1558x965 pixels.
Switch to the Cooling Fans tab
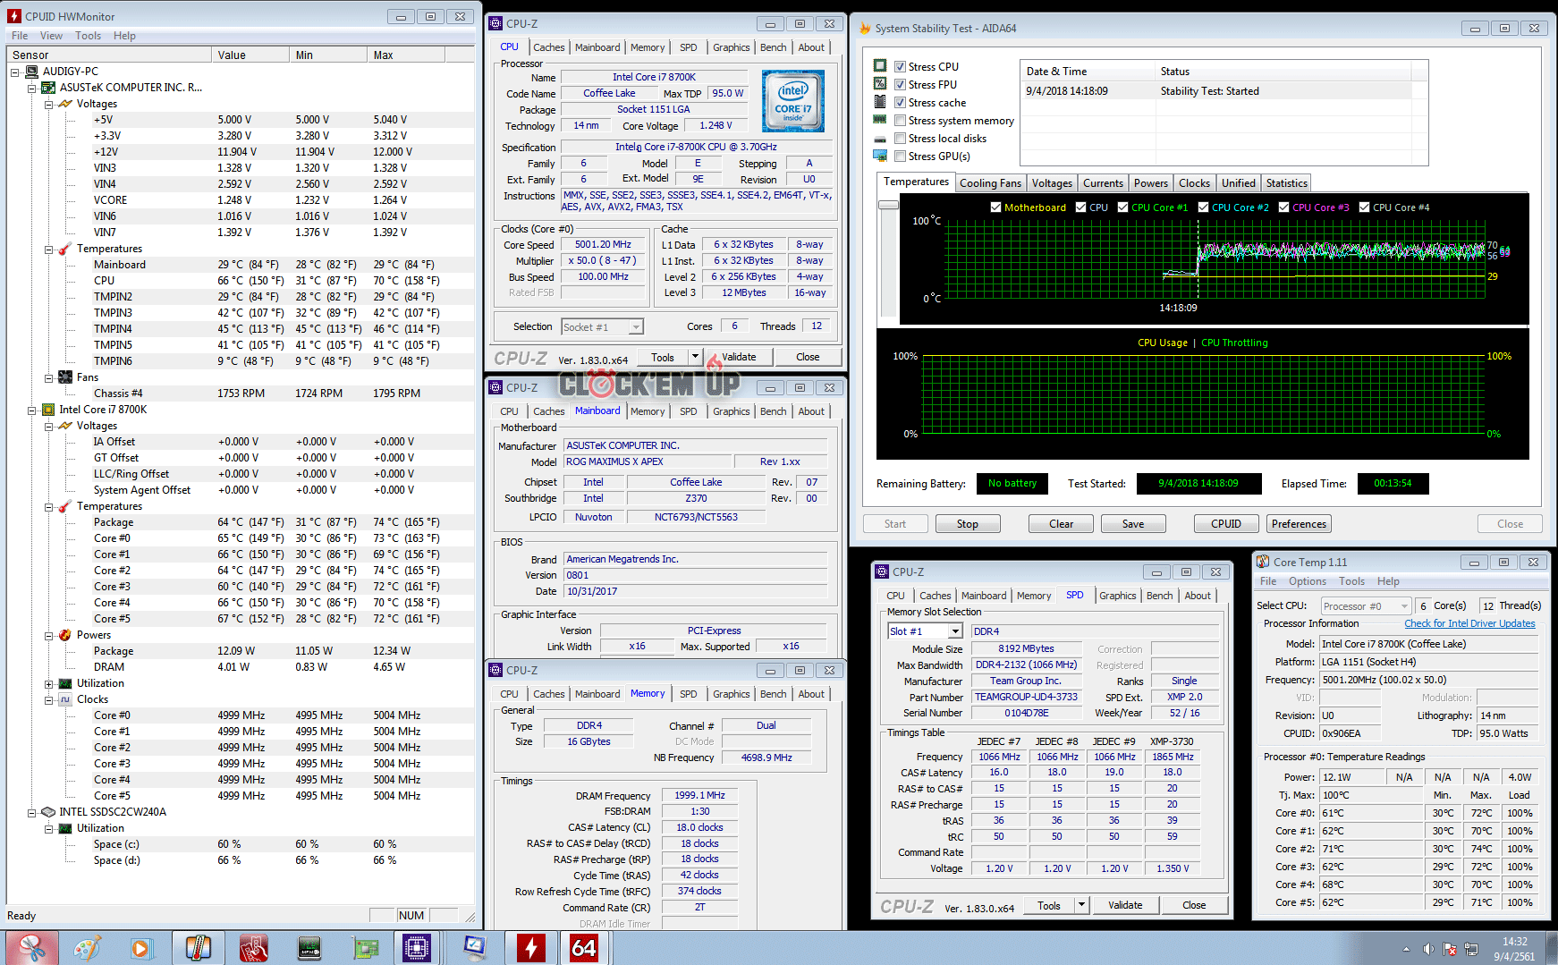pos(989,183)
